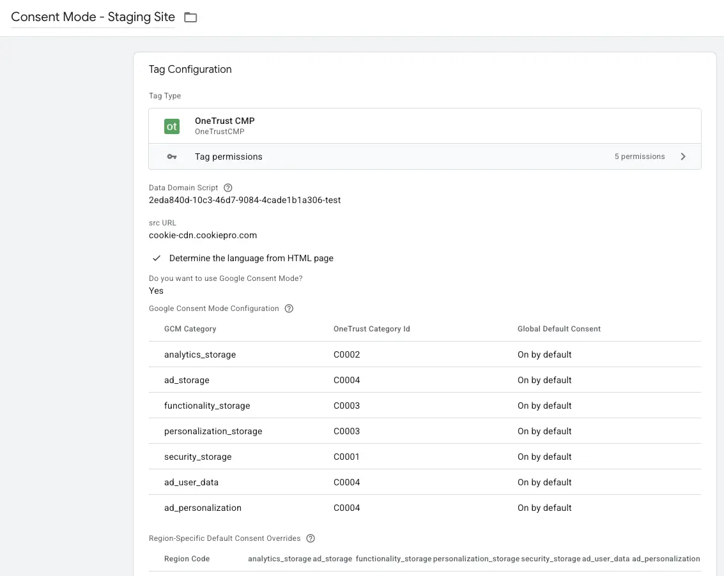Viewport: 724px width, 576px height.
Task: Click the ad_storage GCM category cell
Action: [187, 381]
